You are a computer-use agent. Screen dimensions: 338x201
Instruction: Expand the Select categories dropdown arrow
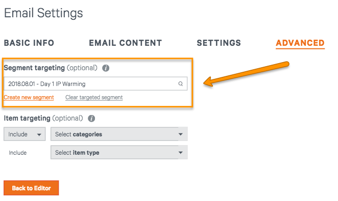[x=181, y=134]
